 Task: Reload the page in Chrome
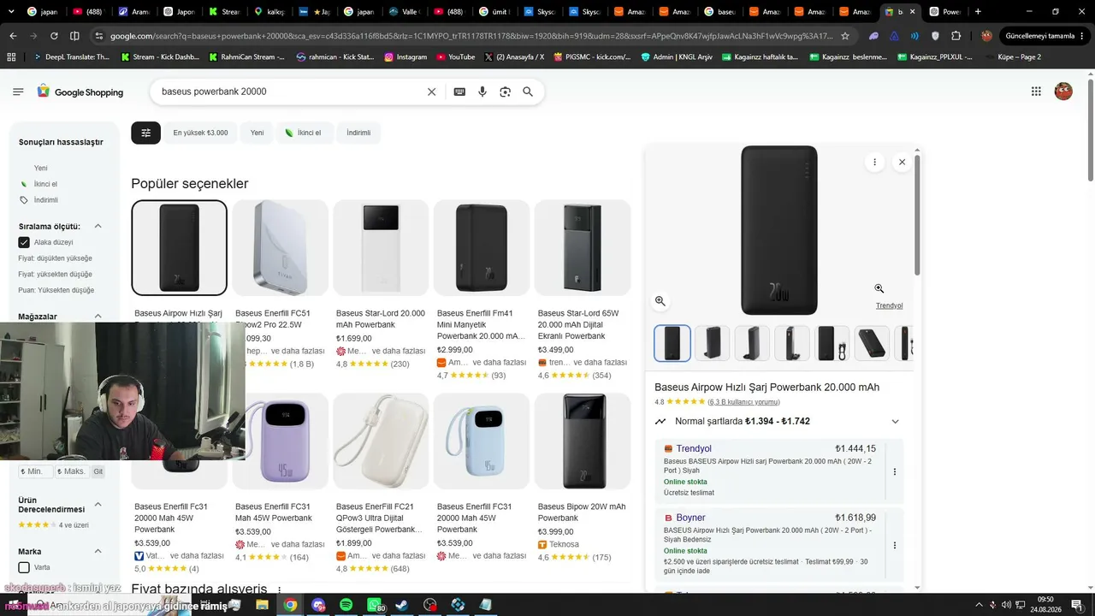(54, 36)
